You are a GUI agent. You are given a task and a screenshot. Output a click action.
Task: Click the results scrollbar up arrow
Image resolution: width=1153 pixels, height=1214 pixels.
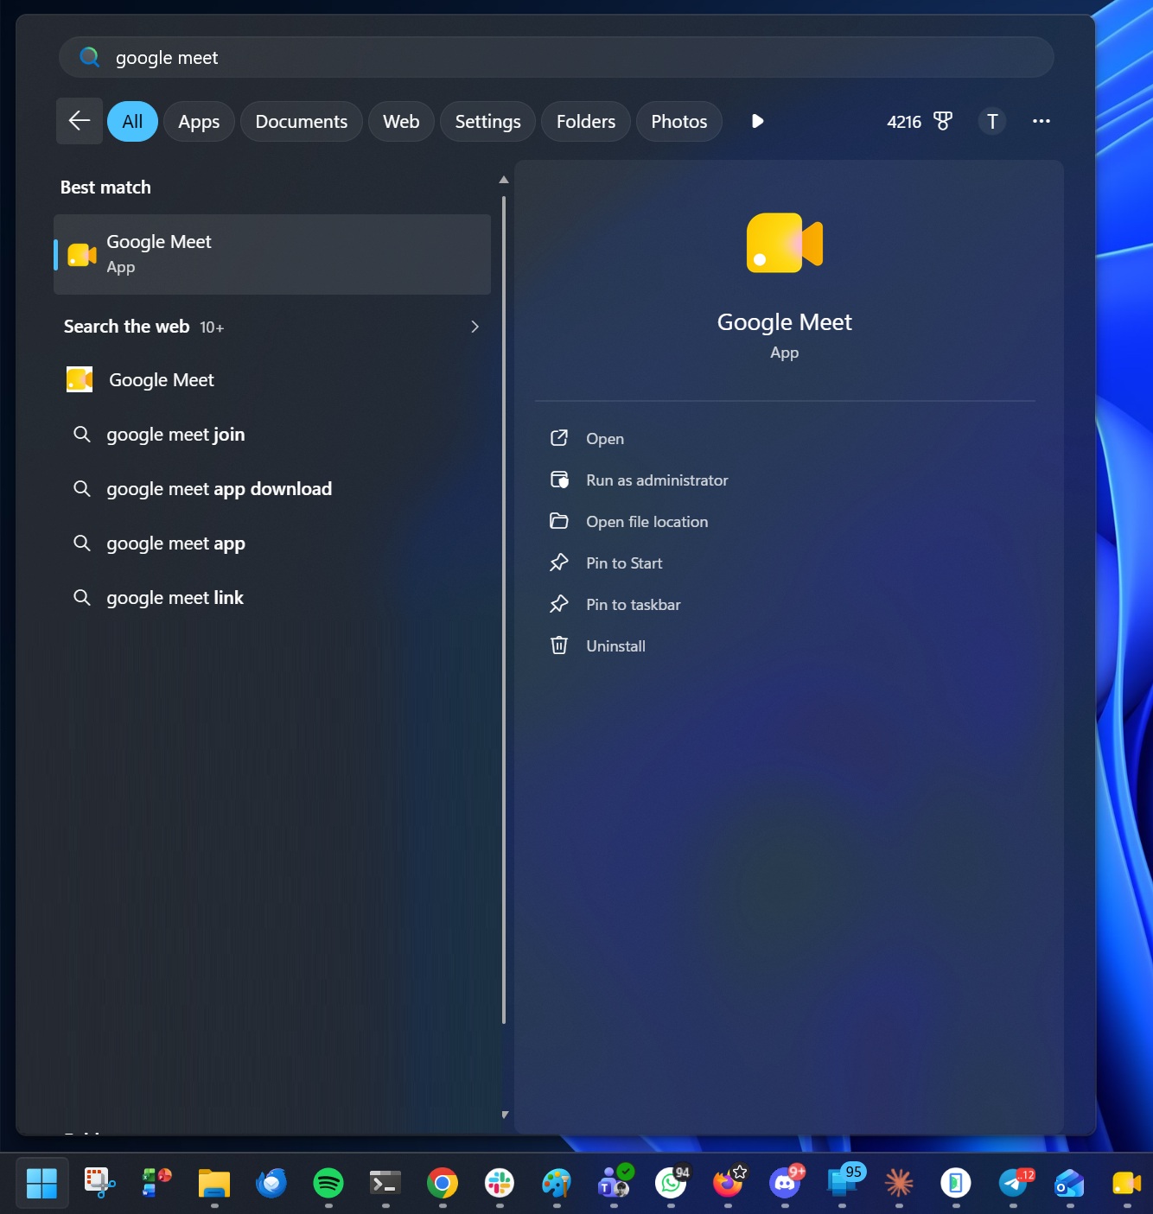[504, 180]
